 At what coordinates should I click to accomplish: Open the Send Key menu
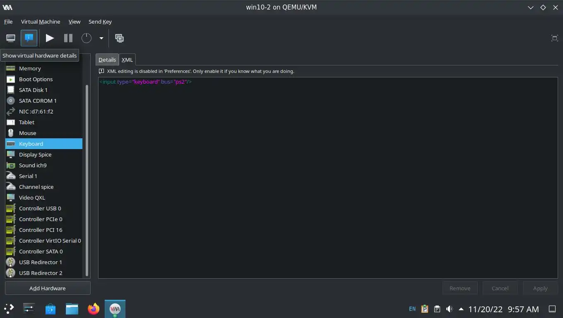(100, 22)
